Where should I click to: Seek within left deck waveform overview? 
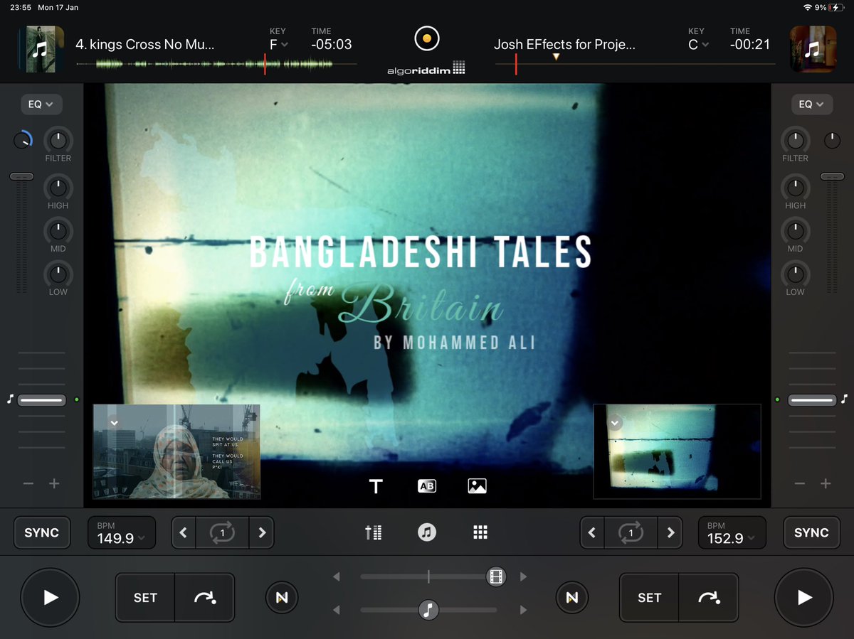[x=216, y=64]
